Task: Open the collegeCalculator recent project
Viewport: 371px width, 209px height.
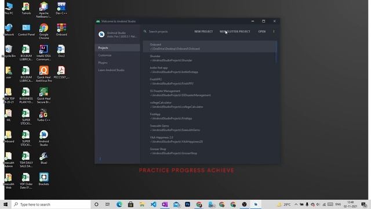Action: pyautogui.click(x=209, y=105)
